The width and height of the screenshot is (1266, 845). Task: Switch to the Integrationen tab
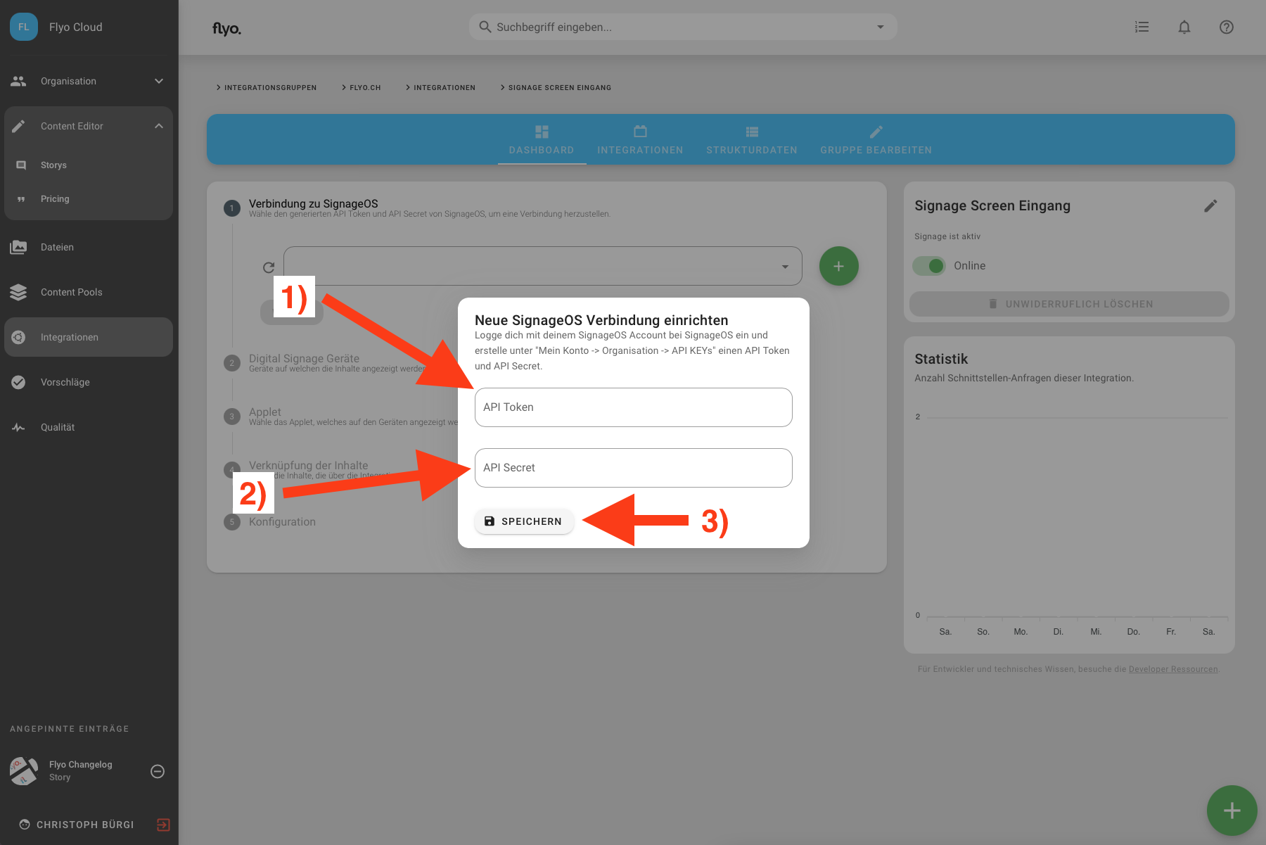(x=640, y=141)
